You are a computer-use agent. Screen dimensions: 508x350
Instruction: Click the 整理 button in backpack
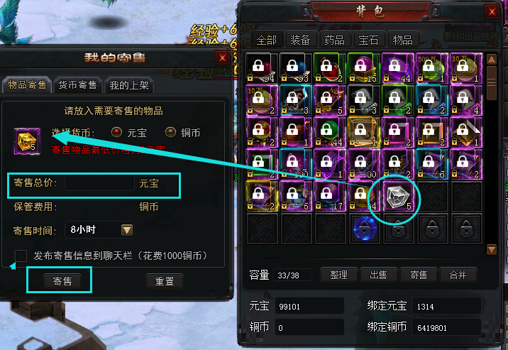click(339, 275)
